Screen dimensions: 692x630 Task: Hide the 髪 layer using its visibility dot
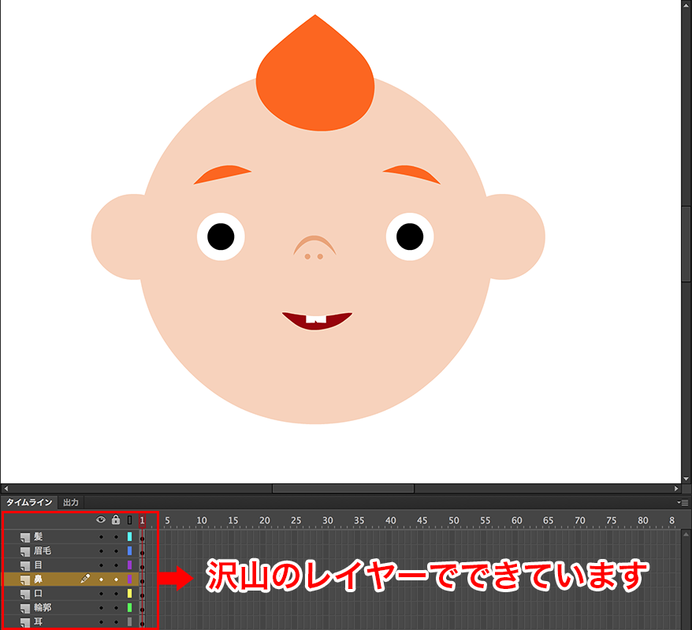(101, 537)
